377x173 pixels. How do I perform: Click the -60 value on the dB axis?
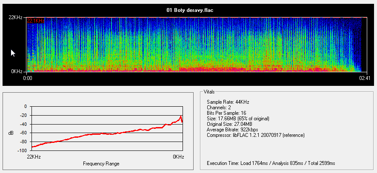(23, 133)
